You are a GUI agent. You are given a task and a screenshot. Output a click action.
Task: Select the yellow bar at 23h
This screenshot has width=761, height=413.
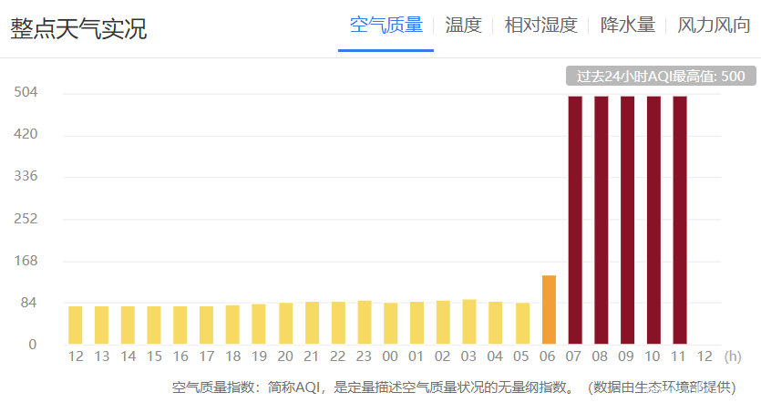365,323
